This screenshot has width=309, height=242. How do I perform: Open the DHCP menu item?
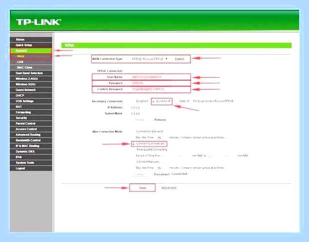(x=31, y=96)
